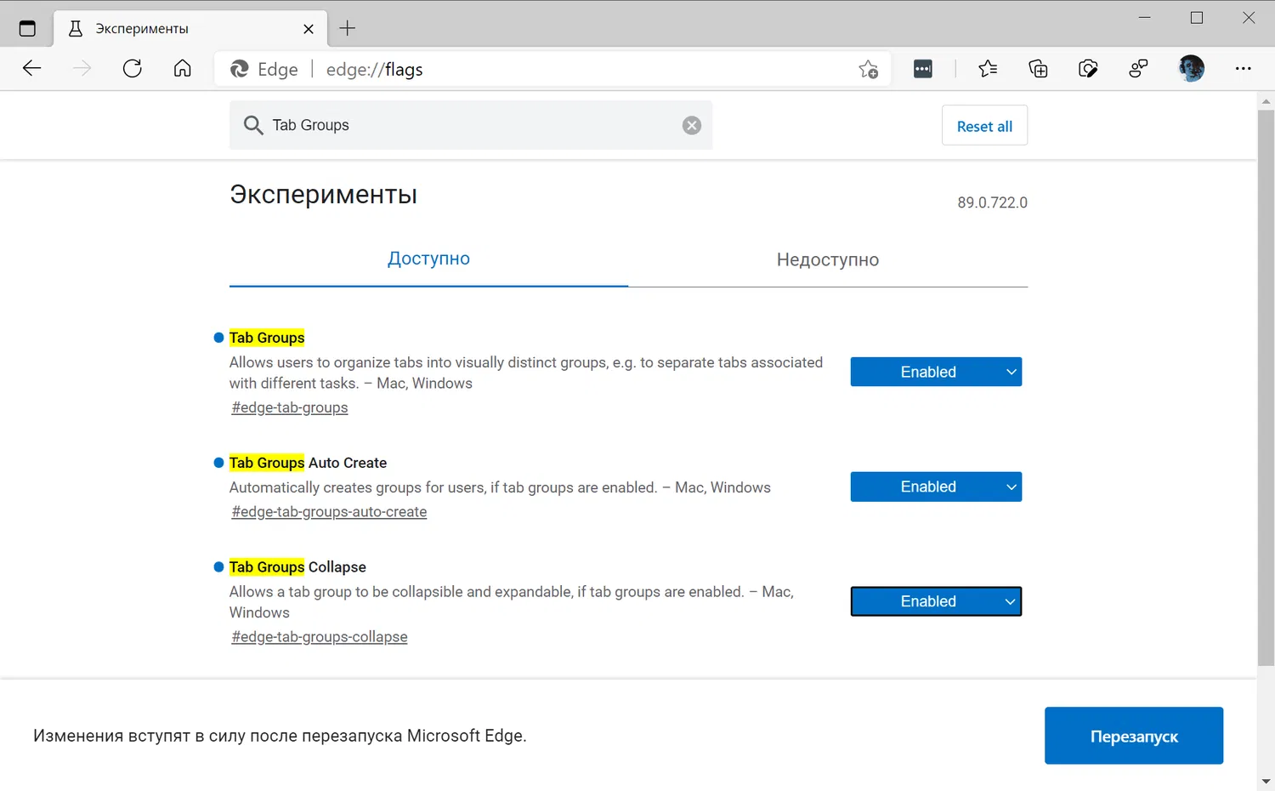Navigate back in browser history
This screenshot has height=791, width=1275.
[x=31, y=68]
